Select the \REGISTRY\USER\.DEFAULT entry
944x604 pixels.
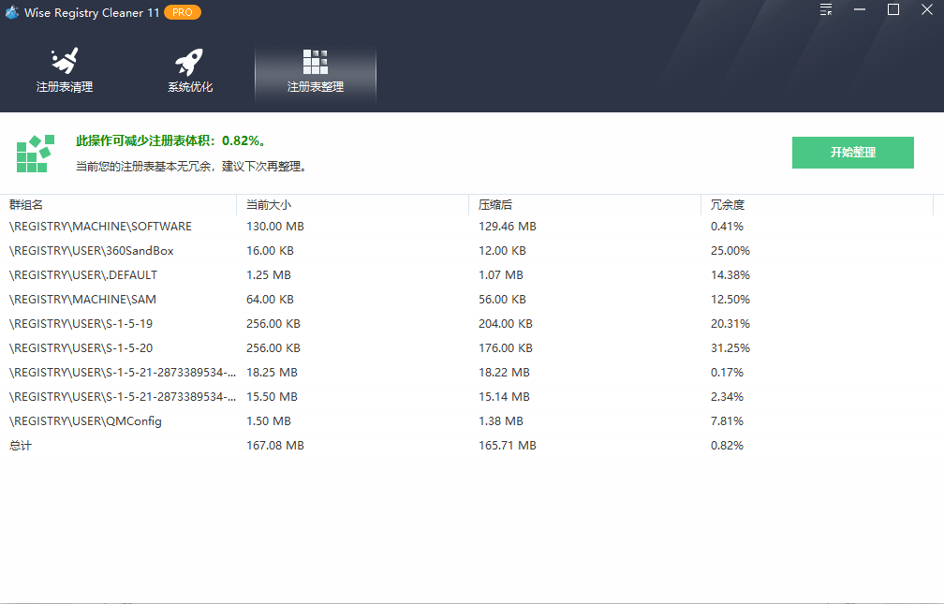(83, 274)
